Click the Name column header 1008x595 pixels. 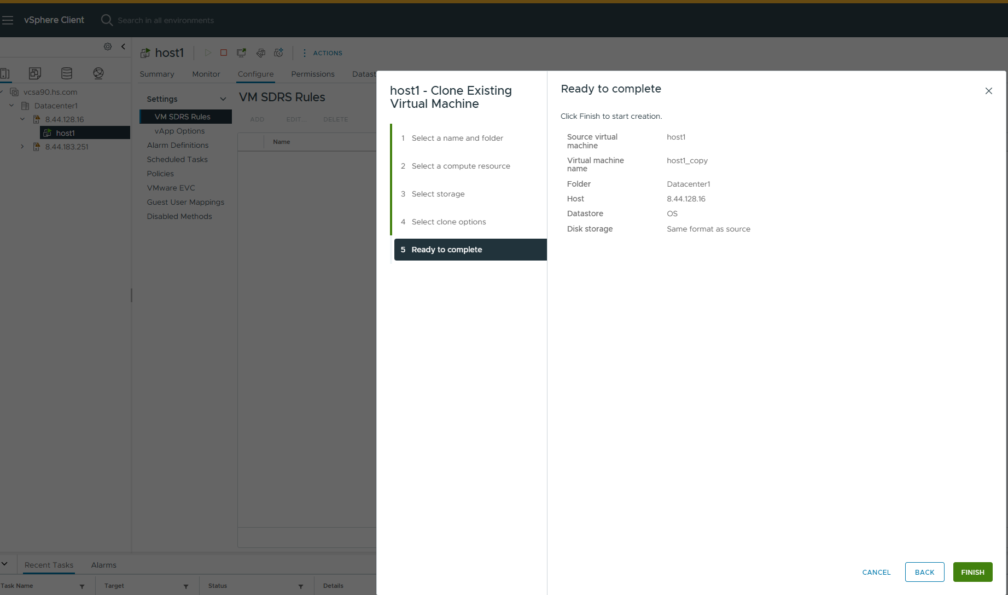coord(282,142)
